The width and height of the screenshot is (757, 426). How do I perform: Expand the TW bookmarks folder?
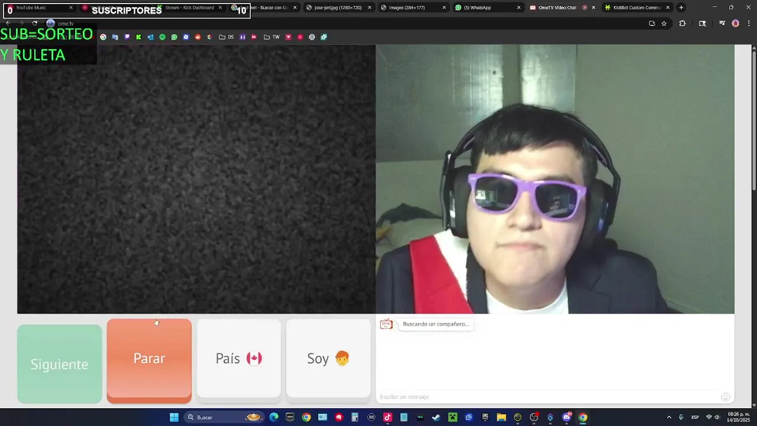[271, 37]
